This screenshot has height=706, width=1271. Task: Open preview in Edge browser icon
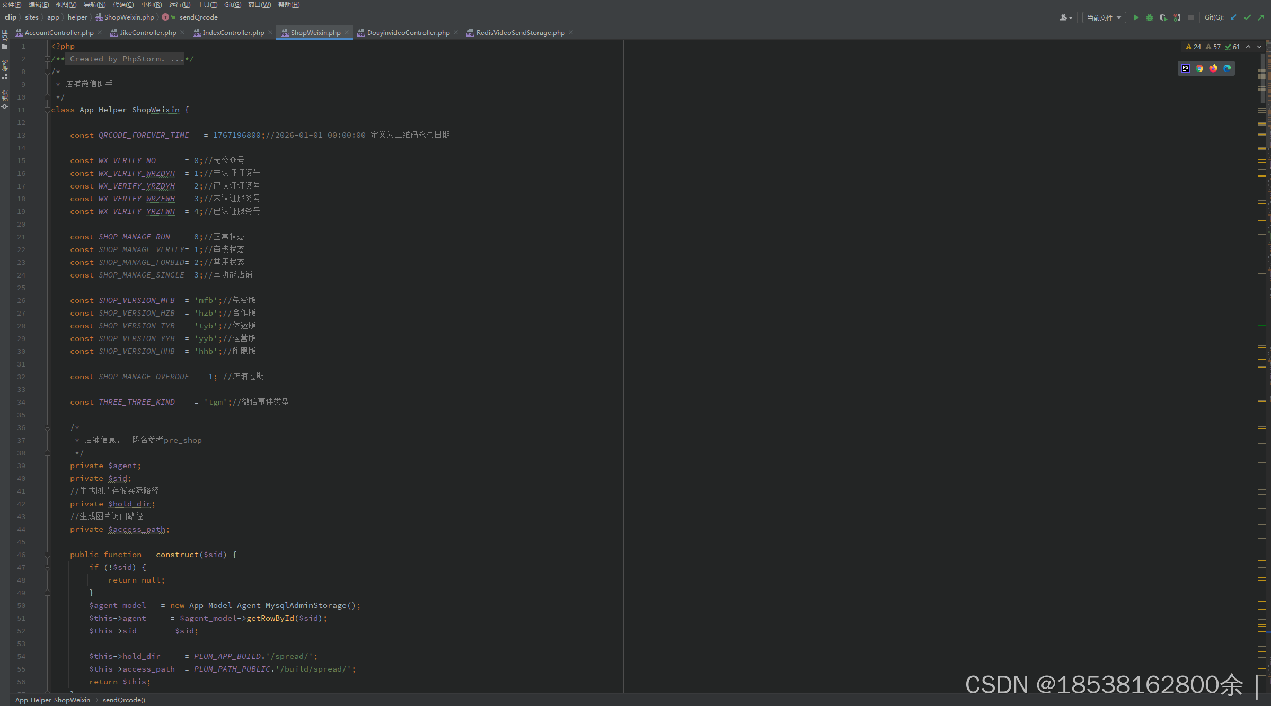(x=1227, y=68)
